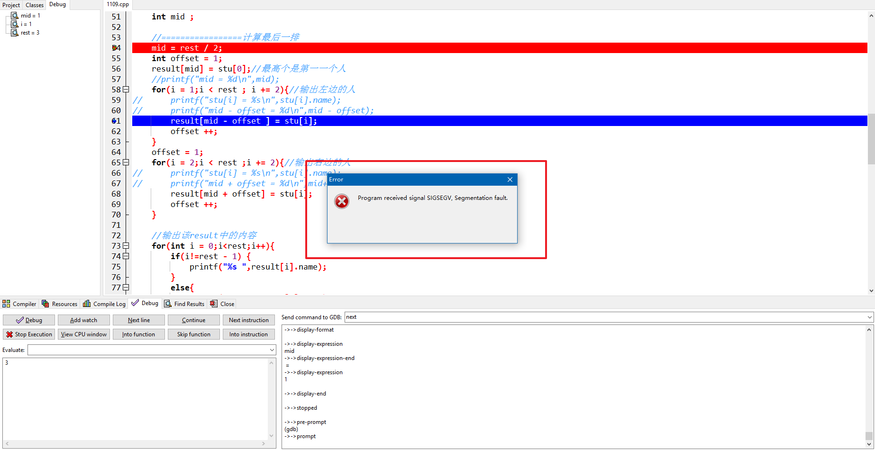Click the Skip function button
Image resolution: width=875 pixels, height=450 pixels.
194,334
